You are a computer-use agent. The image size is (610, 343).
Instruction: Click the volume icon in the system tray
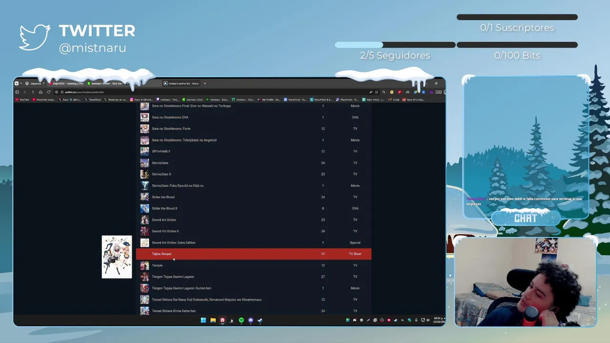[428, 320]
